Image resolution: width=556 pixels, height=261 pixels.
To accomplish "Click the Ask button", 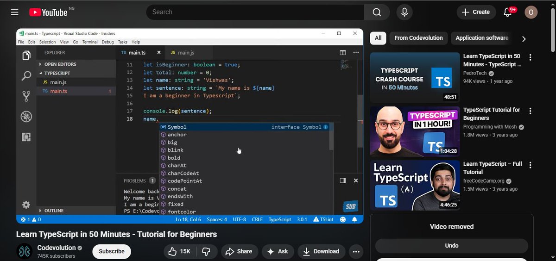I will pos(278,251).
